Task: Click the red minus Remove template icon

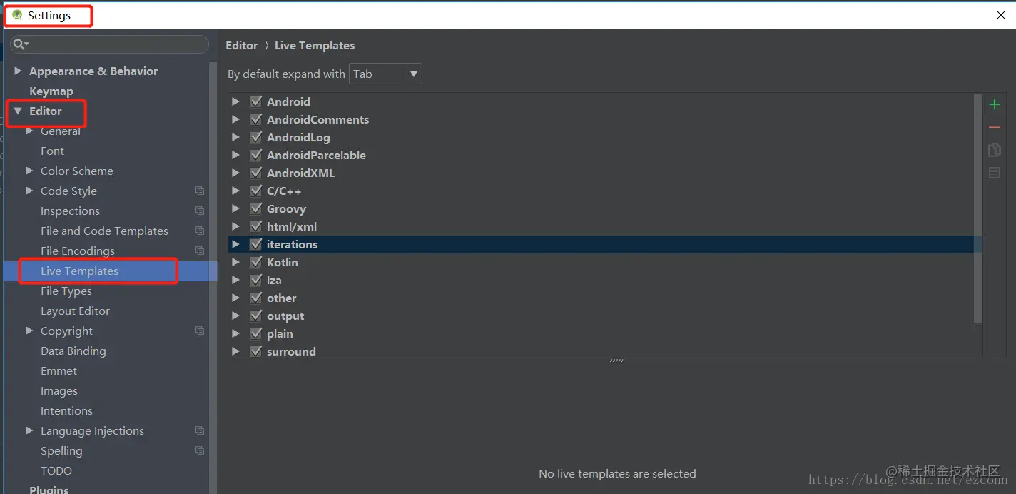Action: pos(994,128)
